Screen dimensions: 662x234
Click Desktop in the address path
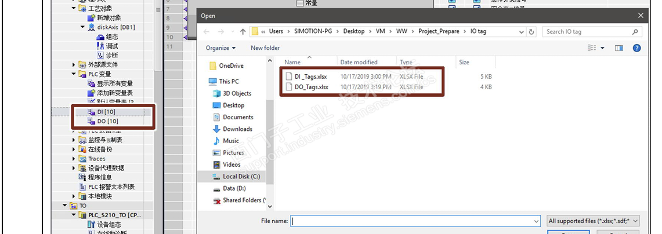pyautogui.click(x=353, y=31)
